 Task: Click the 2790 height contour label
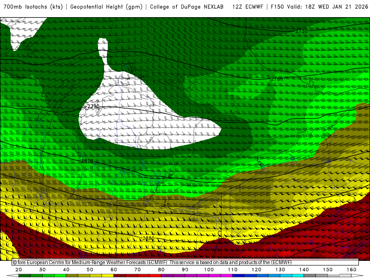(x=93, y=107)
